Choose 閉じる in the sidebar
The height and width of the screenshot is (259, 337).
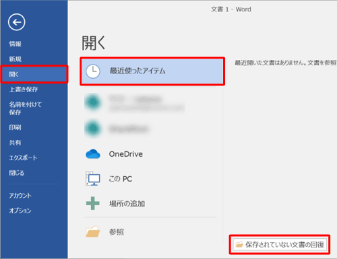pyautogui.click(x=16, y=173)
